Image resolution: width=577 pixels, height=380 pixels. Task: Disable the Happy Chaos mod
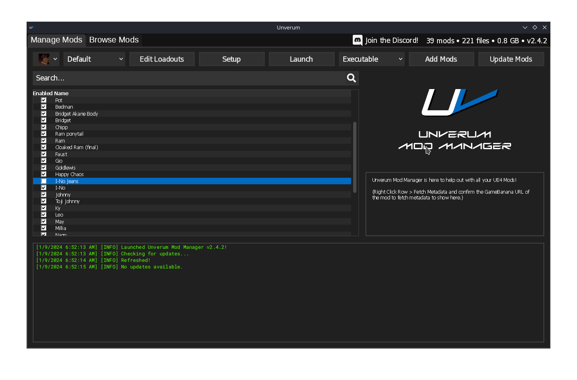[x=44, y=174]
